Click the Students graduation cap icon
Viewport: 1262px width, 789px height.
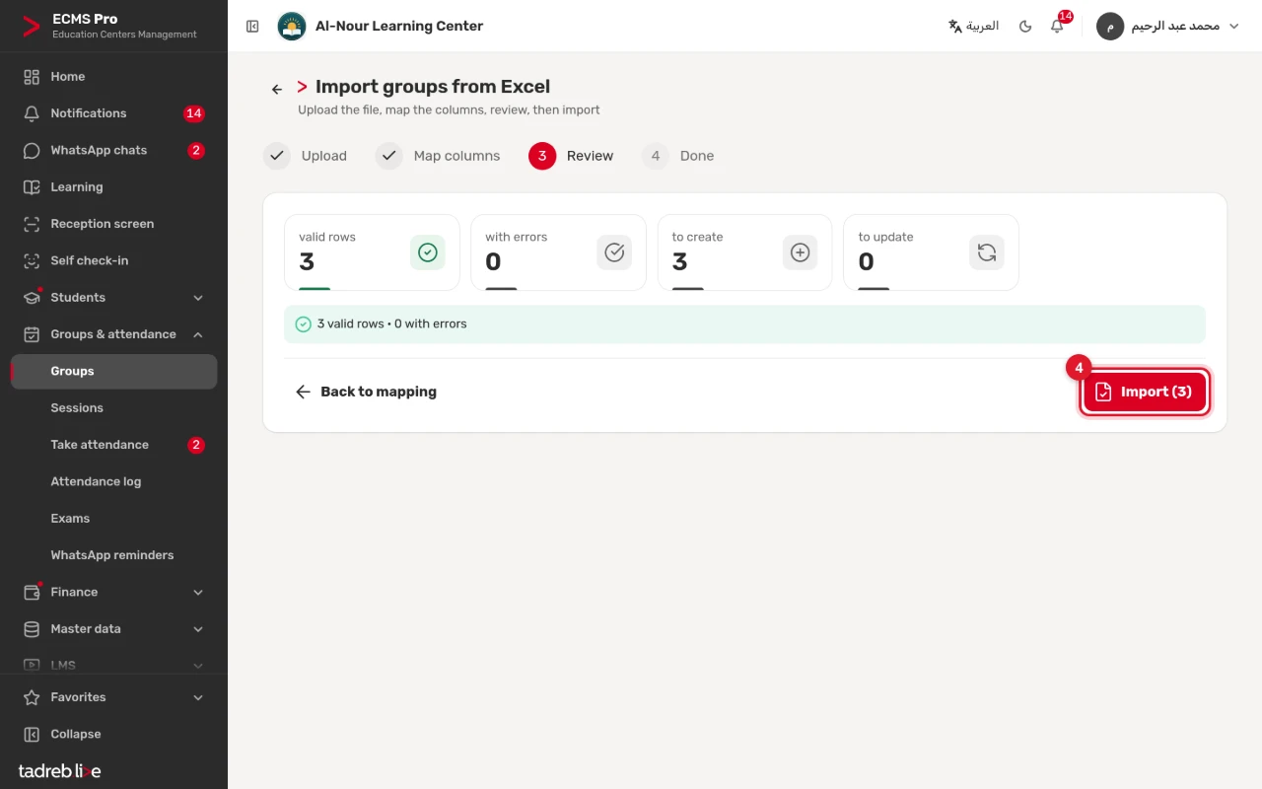(x=32, y=297)
